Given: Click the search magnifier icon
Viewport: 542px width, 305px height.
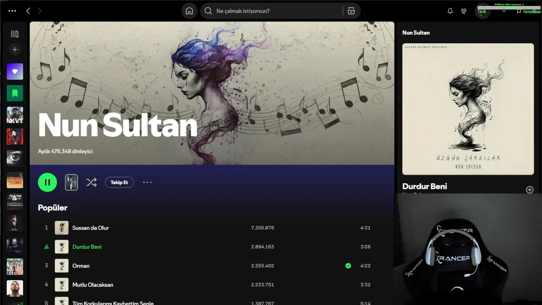Looking at the screenshot, I should coord(208,11).
